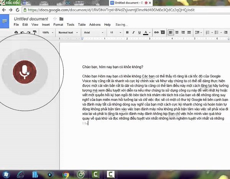Click the insert link icon

tap(157, 33)
